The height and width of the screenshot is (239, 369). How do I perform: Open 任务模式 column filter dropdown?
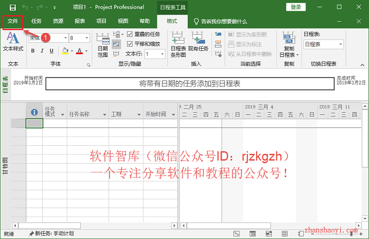pos(62,115)
